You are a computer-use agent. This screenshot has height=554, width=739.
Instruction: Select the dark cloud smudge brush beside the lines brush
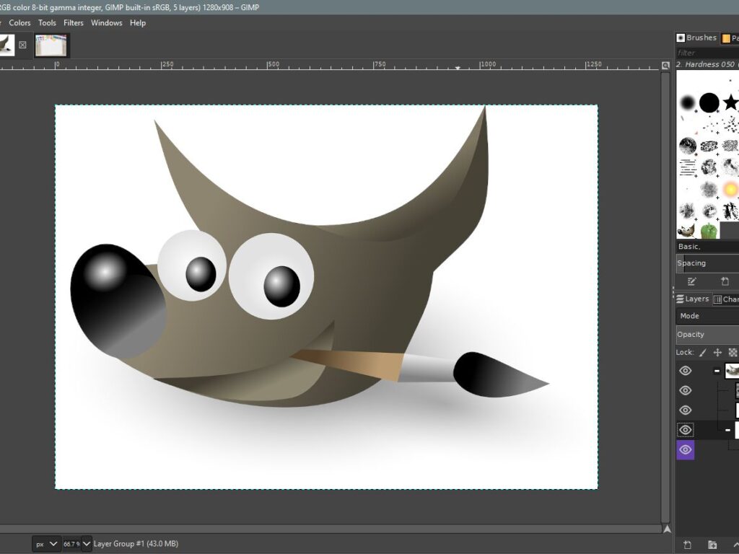[x=709, y=167]
